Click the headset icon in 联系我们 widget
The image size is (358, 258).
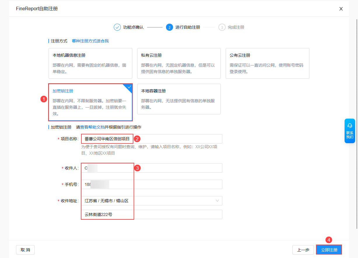[x=350, y=125]
